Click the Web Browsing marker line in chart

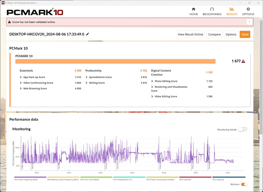(x=31, y=153)
